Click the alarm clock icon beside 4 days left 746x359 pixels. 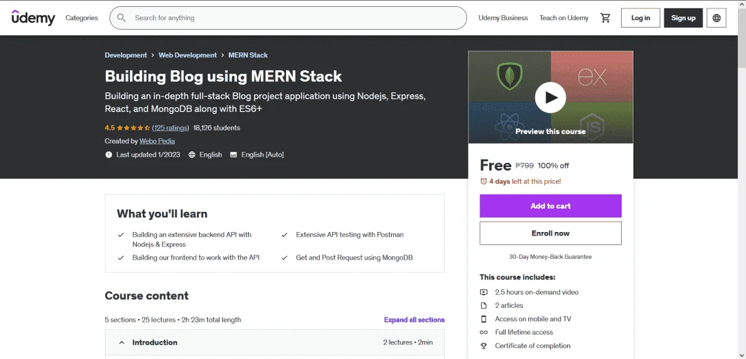[x=484, y=181]
